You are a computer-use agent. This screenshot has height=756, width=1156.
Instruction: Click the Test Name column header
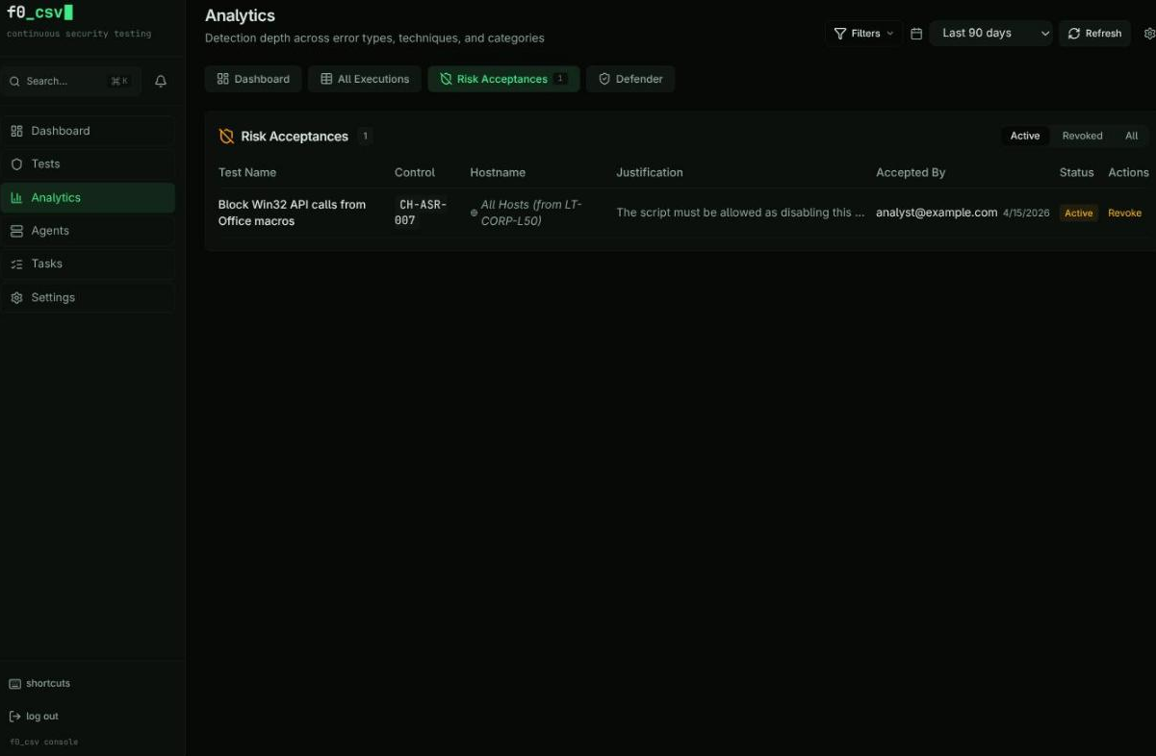pos(247,173)
